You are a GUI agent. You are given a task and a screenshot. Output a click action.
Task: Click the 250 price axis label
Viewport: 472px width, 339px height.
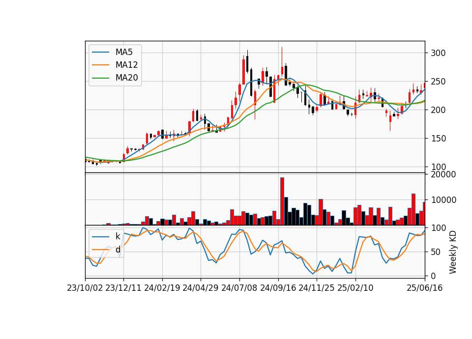click(438, 82)
